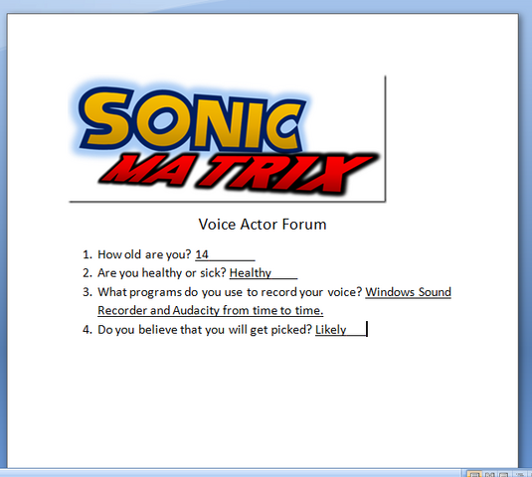Place cursor in the '14' answer field
This screenshot has height=477, width=532.
(225, 254)
